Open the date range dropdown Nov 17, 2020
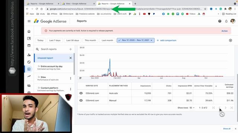238x133 pixels. pos(135,40)
